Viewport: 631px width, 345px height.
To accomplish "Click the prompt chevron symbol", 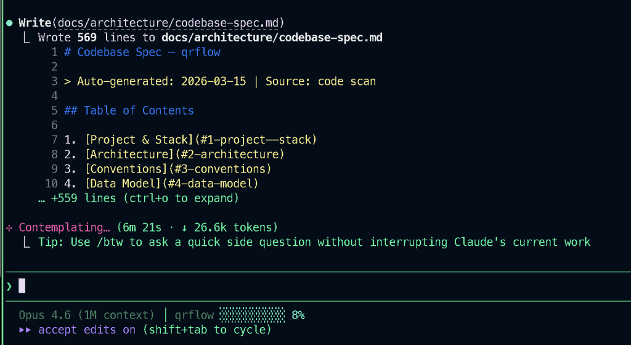I will click(x=9, y=286).
